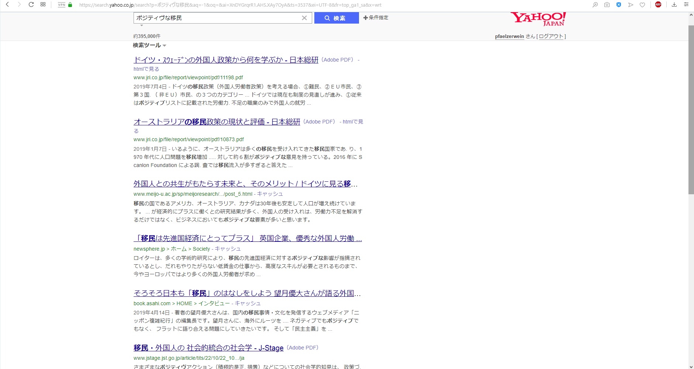This screenshot has width=694, height=369.
Task: Click www.jri.co.jp 10873.pdf URL text
Action: (x=189, y=139)
